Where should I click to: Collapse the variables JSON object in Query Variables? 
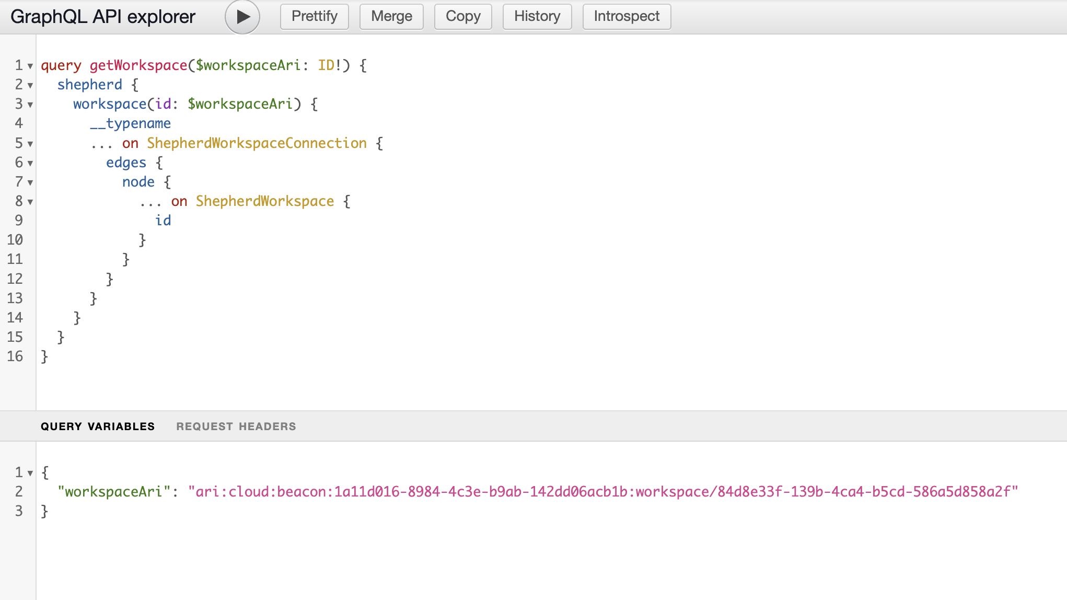click(x=30, y=473)
